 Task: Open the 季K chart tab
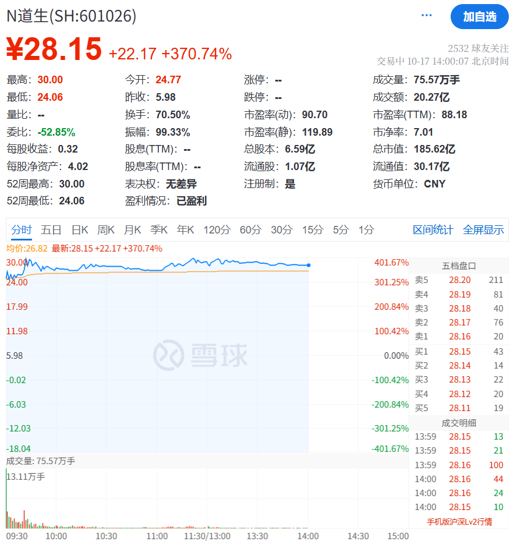(159, 230)
